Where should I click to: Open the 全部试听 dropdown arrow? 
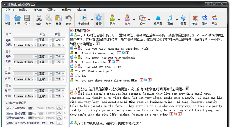coord(92,20)
